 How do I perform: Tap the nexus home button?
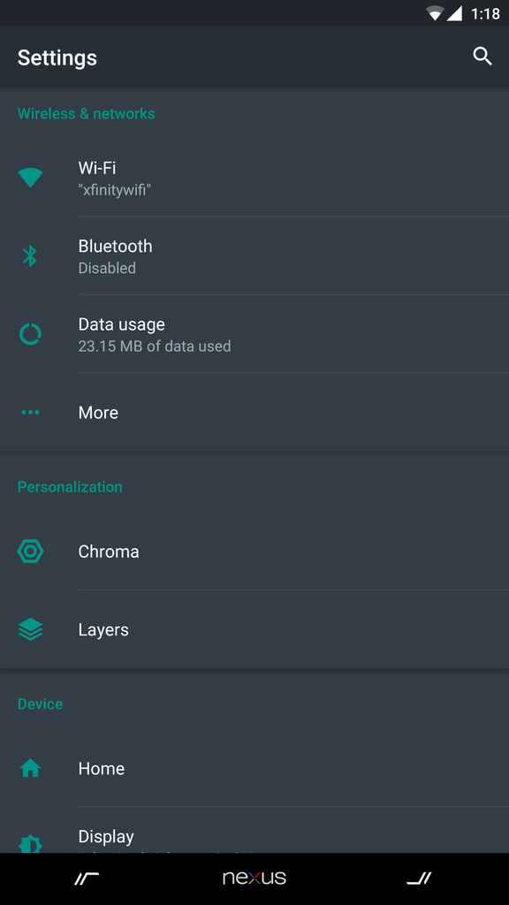(x=254, y=878)
